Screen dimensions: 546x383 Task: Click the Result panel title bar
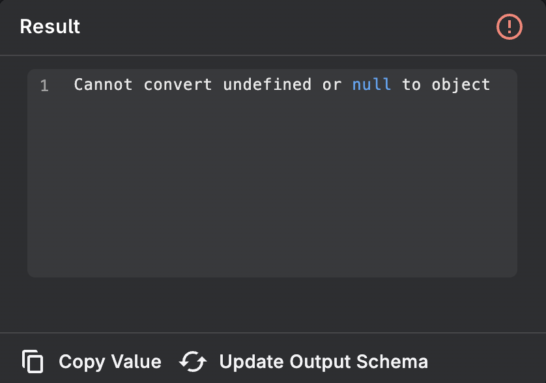pyautogui.click(x=261, y=27)
